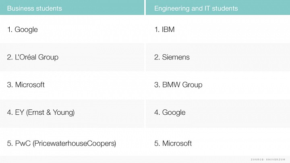Image resolution: width=290 pixels, height=163 pixels.
Task: Click the Source: Universum credit text
Action: (x=268, y=159)
